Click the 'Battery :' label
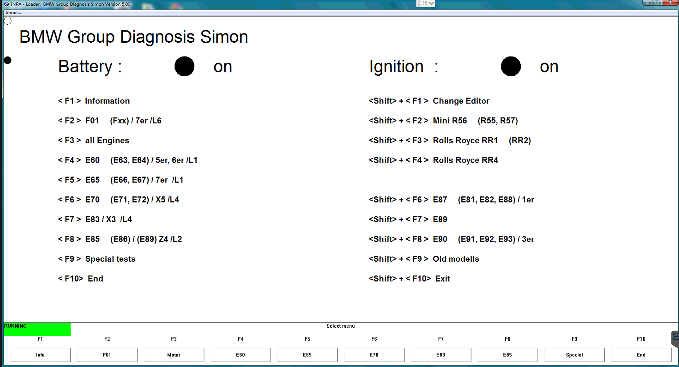Image resolution: width=679 pixels, height=367 pixels. tap(90, 67)
